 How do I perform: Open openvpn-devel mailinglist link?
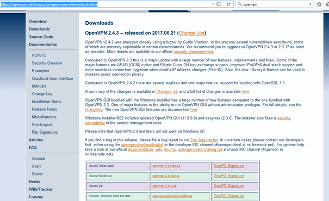[142, 145]
